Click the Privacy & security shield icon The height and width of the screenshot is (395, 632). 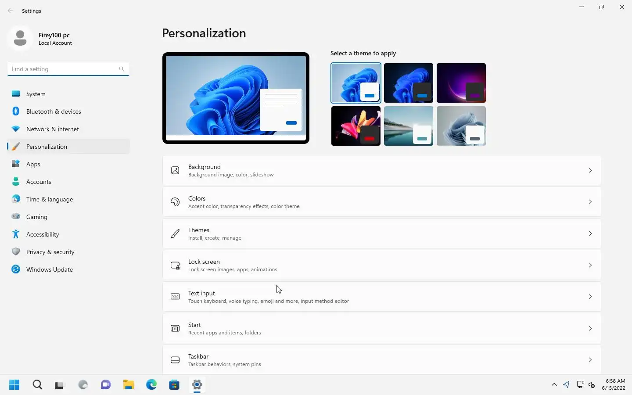[16, 252]
